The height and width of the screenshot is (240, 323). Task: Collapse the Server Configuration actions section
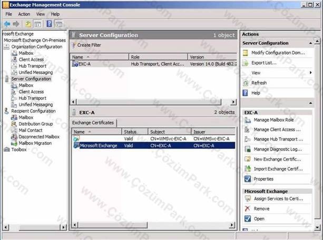pos(310,43)
